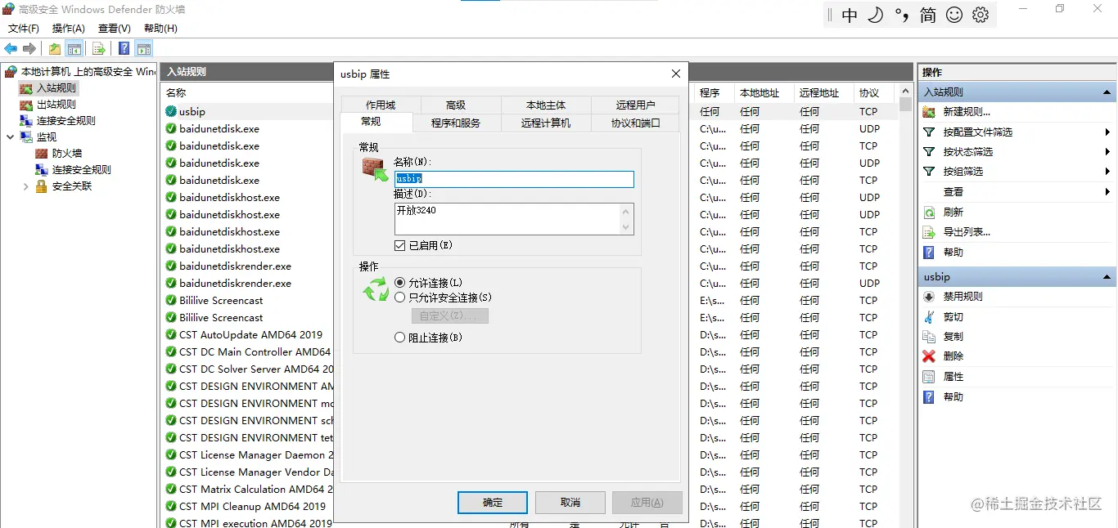Toggle the show/hide console tree icon
The image size is (1118, 528).
click(74, 48)
